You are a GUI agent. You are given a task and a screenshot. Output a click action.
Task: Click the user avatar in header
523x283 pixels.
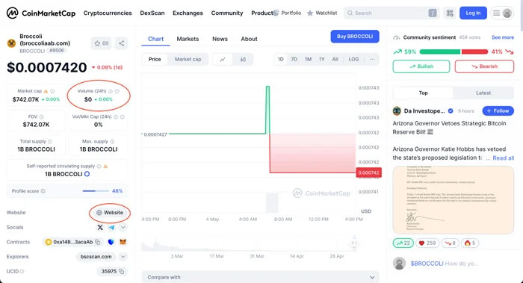pyautogui.click(x=507, y=13)
